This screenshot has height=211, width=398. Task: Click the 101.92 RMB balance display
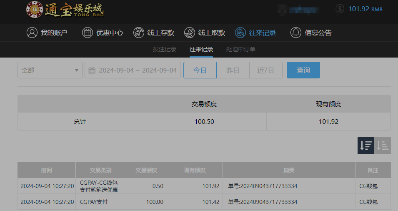click(x=365, y=9)
